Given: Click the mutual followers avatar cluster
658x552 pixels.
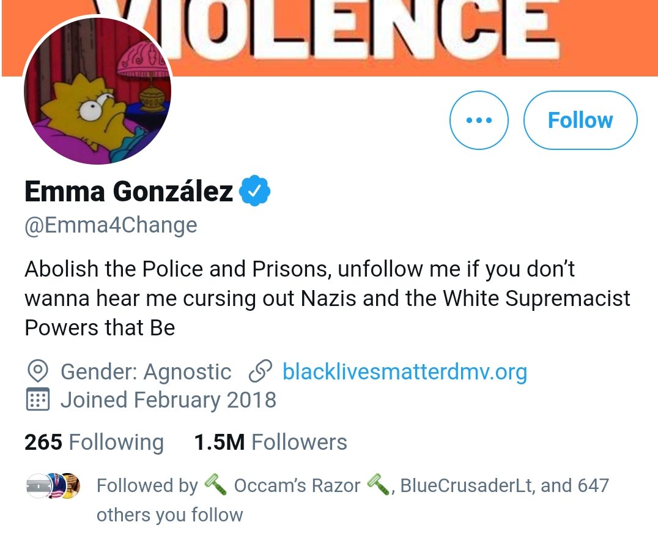Looking at the screenshot, I should click(53, 486).
